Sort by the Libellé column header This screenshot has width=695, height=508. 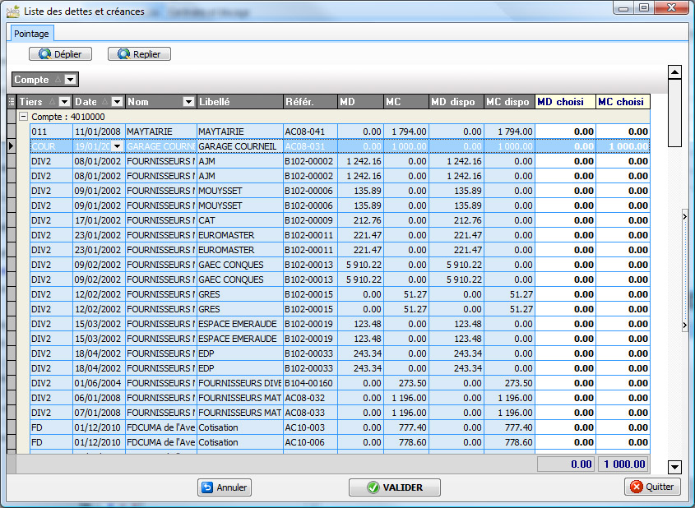[x=240, y=101]
